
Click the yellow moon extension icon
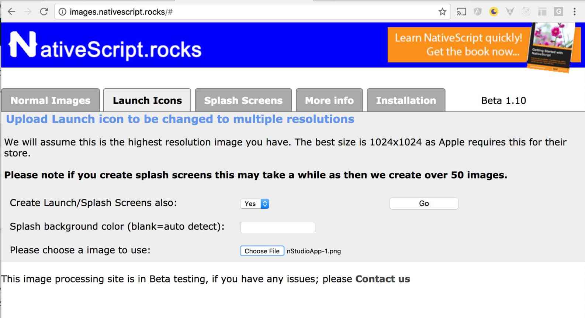pyautogui.click(x=494, y=12)
